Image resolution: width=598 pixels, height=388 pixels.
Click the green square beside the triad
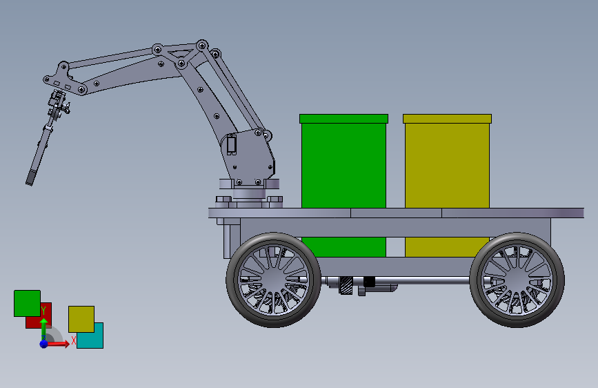[x=27, y=303]
